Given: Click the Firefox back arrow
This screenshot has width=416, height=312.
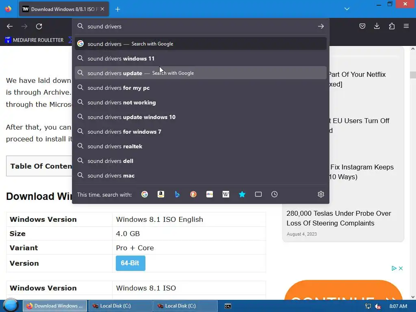Looking at the screenshot, I should (x=10, y=26).
